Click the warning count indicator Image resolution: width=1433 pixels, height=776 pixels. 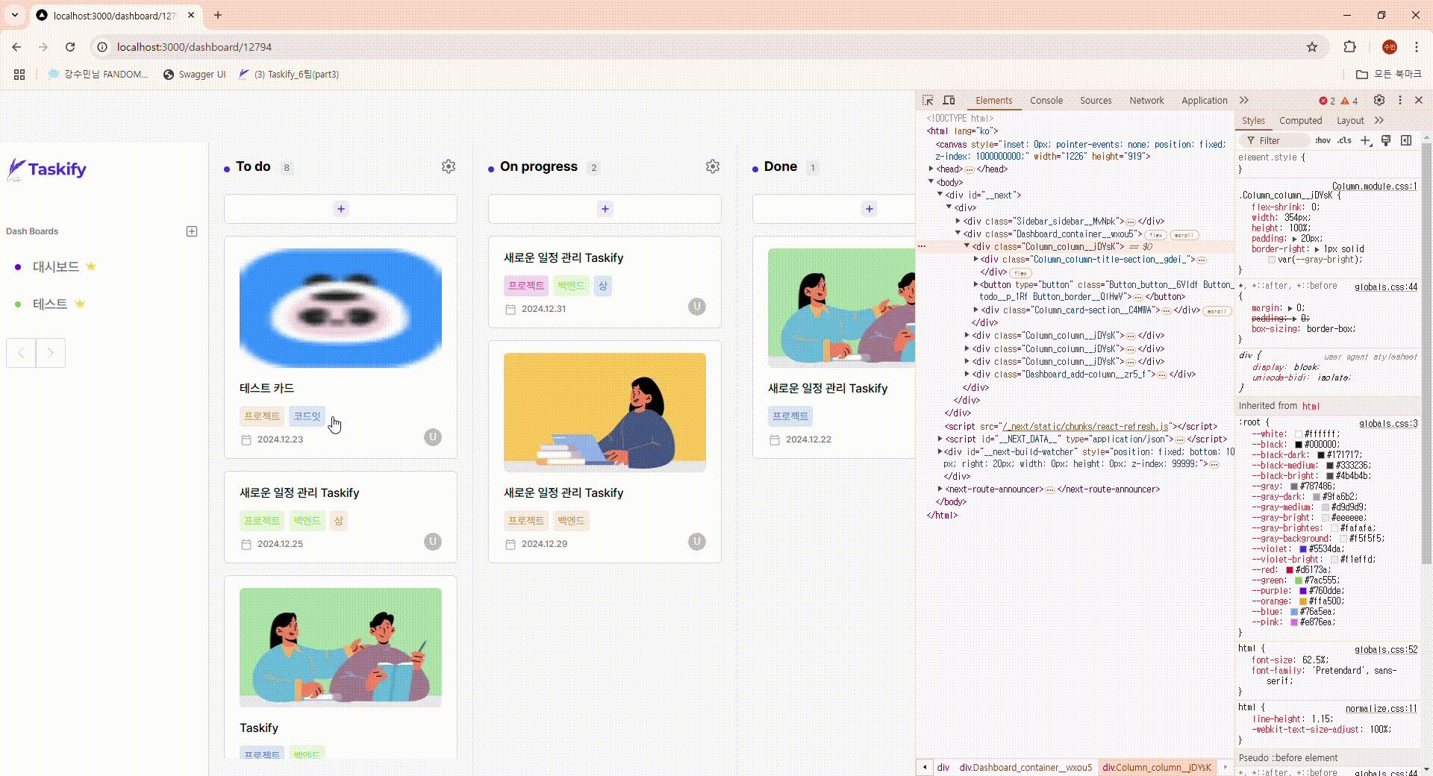tap(1349, 101)
